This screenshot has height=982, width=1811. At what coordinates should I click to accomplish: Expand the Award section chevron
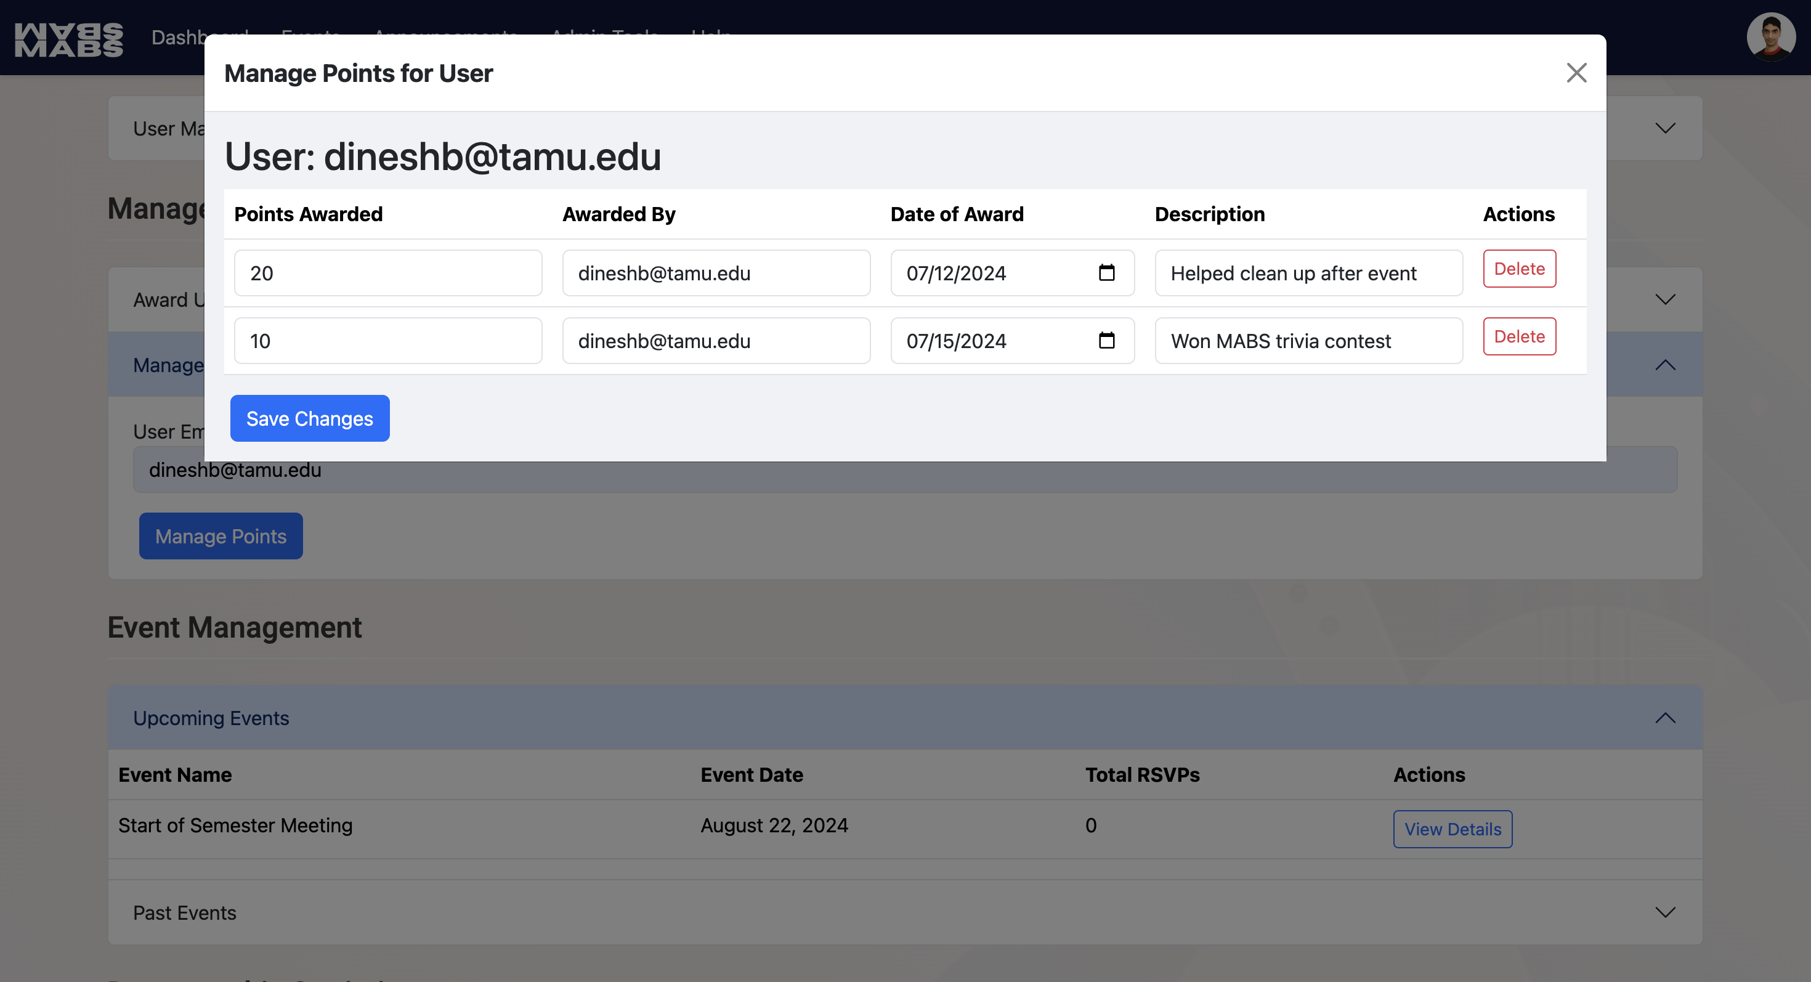tap(1665, 299)
